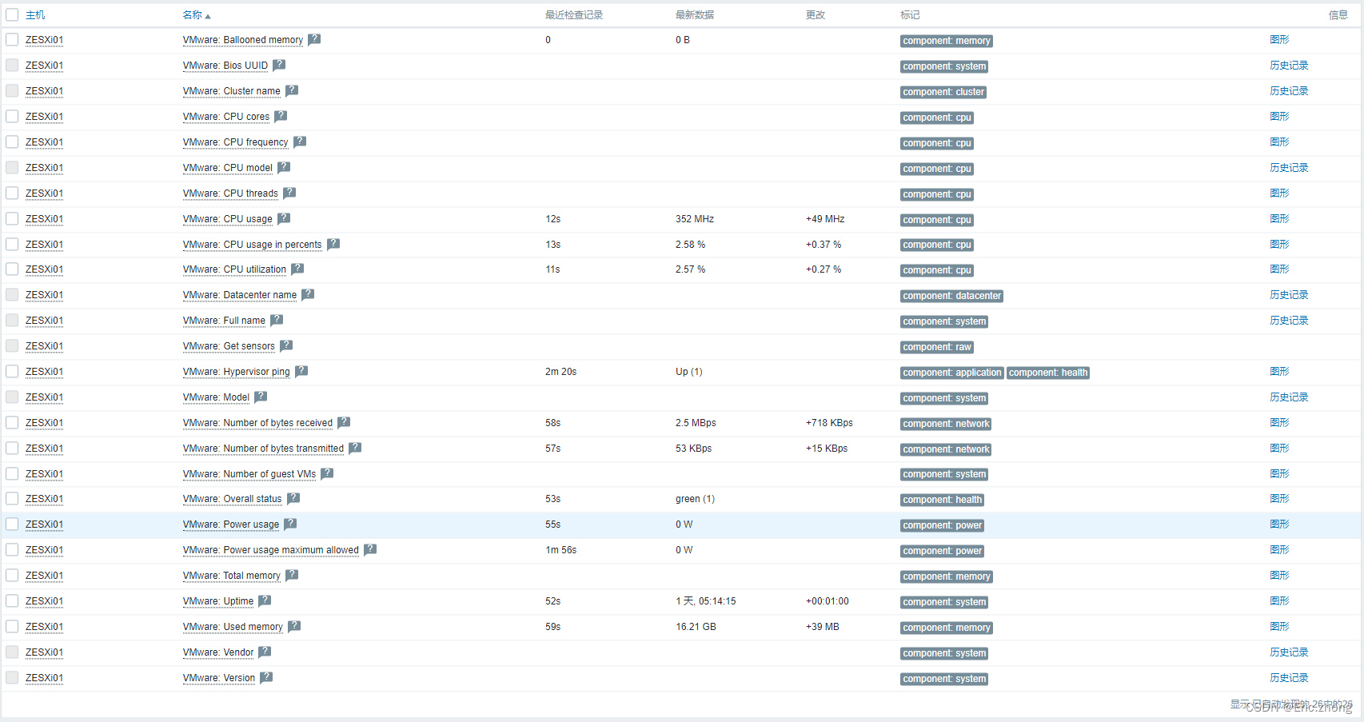Tick checkbox on the 'VMware: CPU usage' (352 MHz) row
The width and height of the screenshot is (1364, 722).
(12, 218)
